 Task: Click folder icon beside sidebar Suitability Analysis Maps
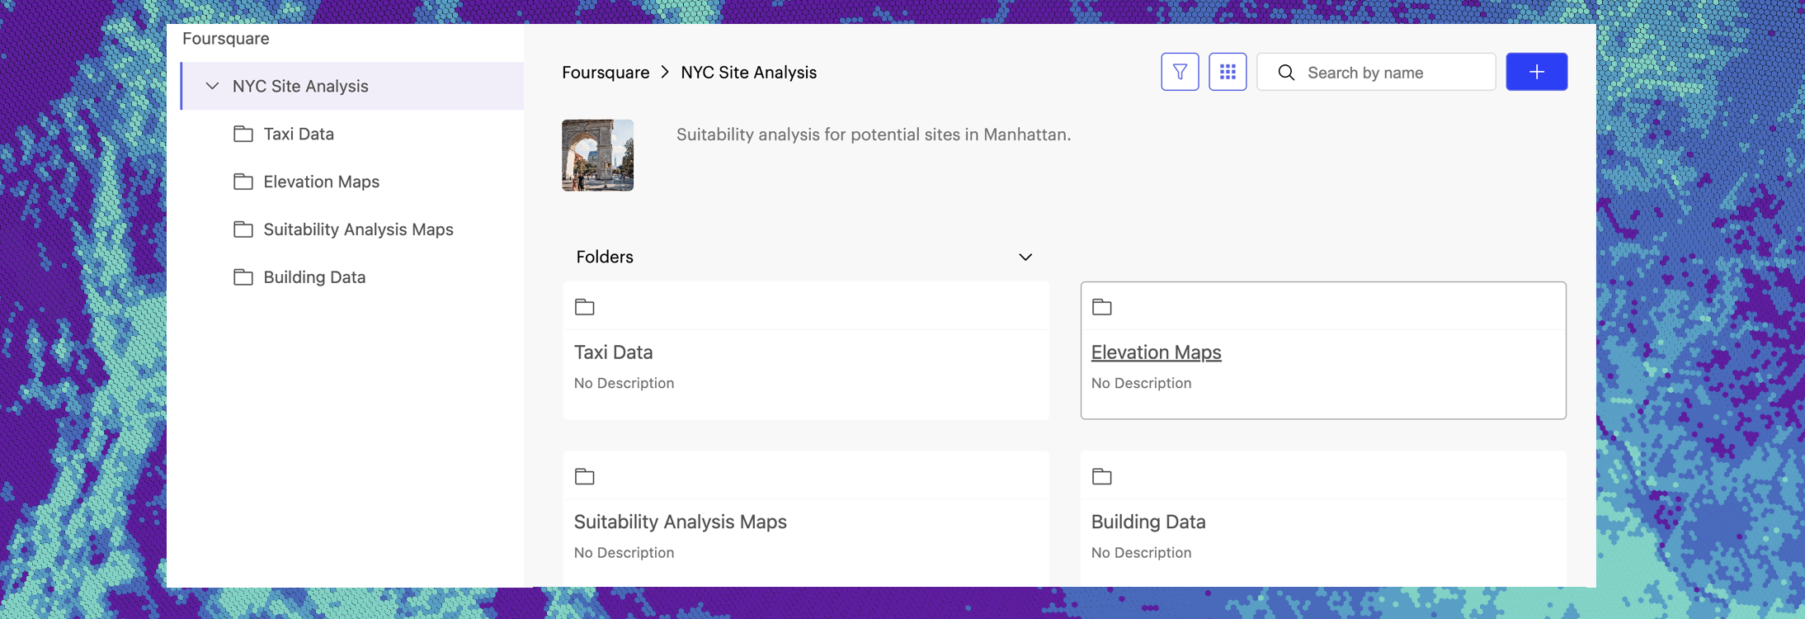(x=243, y=229)
